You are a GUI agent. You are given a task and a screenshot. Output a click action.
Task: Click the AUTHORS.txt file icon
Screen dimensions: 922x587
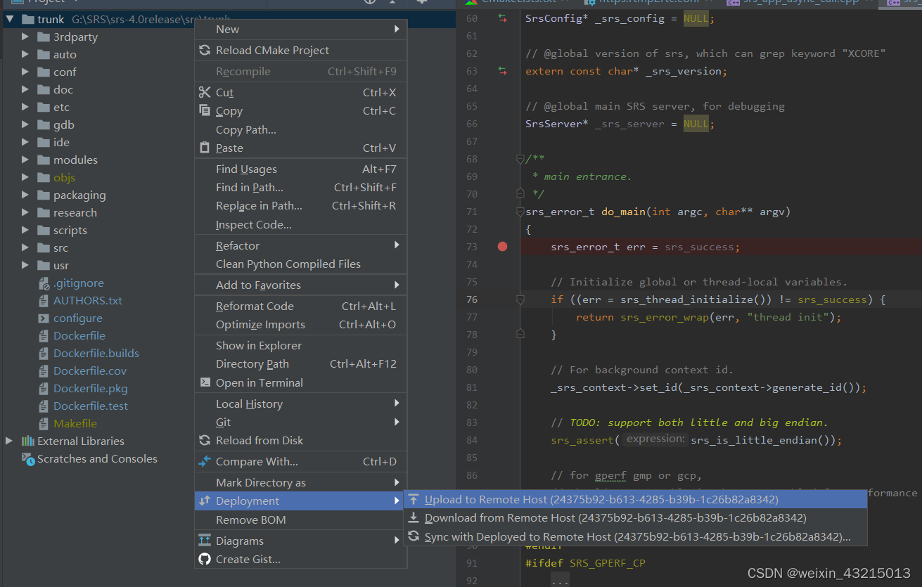click(x=44, y=300)
